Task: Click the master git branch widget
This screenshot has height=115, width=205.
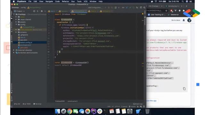Action: [x=132, y=107]
